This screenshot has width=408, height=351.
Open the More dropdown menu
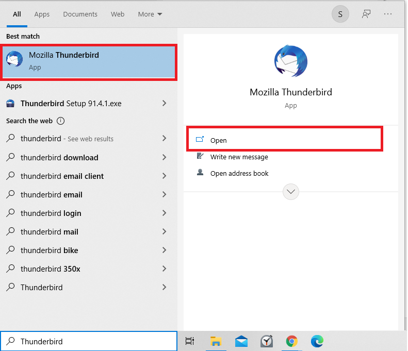(x=150, y=14)
